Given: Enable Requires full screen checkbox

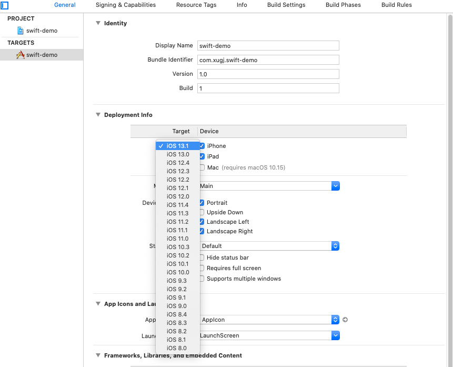Looking at the screenshot, I should click(x=202, y=268).
